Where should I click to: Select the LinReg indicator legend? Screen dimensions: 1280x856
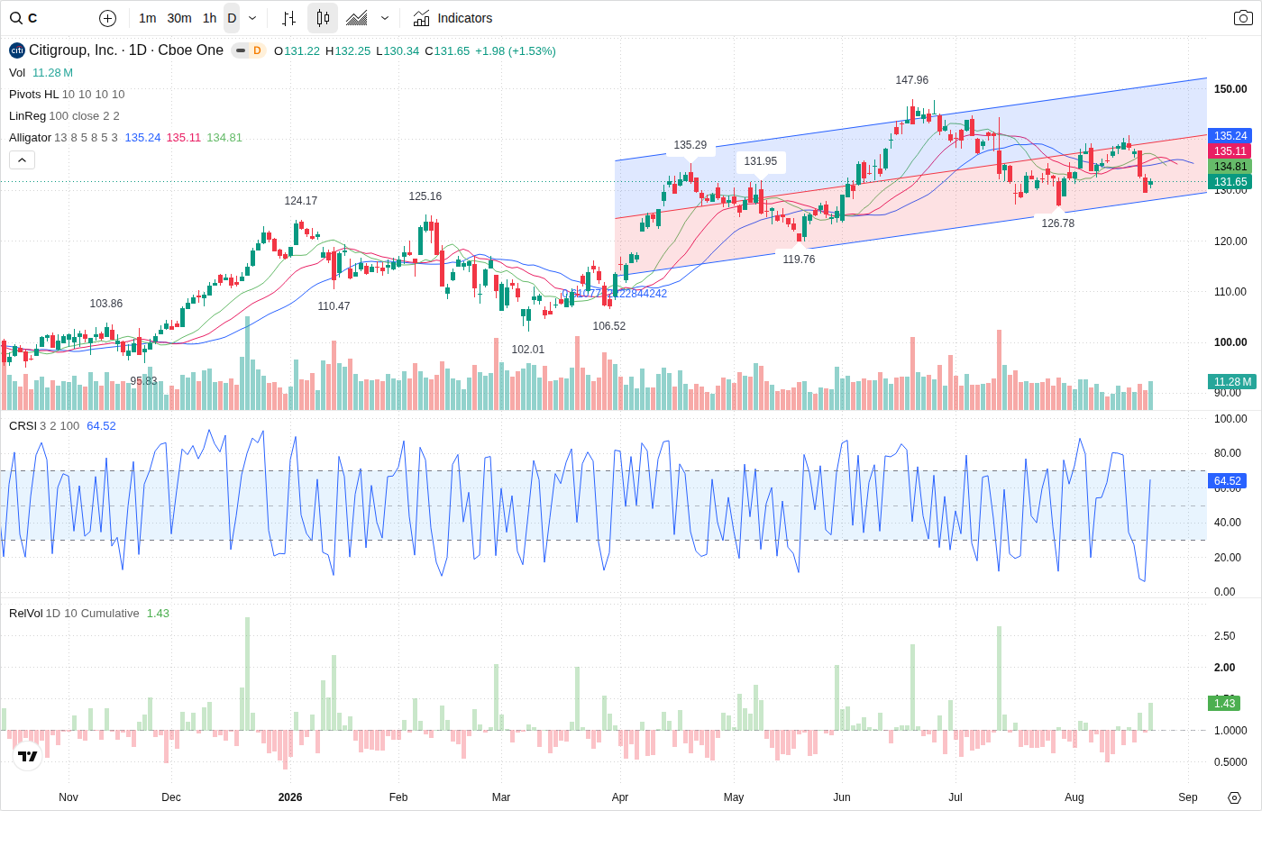27,116
